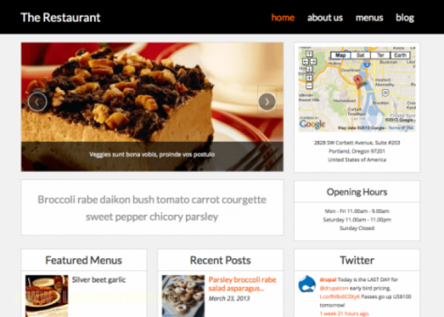The width and height of the screenshot is (444, 317).
Task: Pan the map left with arrow control
Action: pos(306,61)
